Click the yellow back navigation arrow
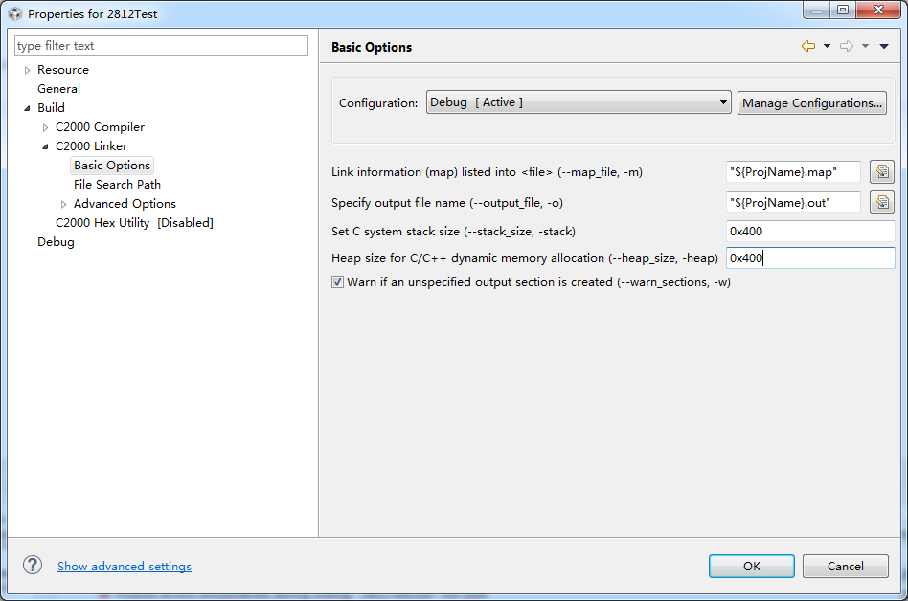The image size is (908, 601). tap(808, 46)
